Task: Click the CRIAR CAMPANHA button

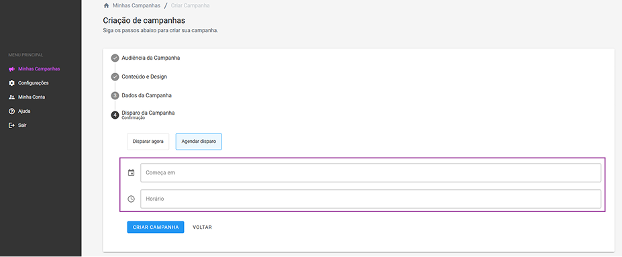Action: click(x=156, y=227)
